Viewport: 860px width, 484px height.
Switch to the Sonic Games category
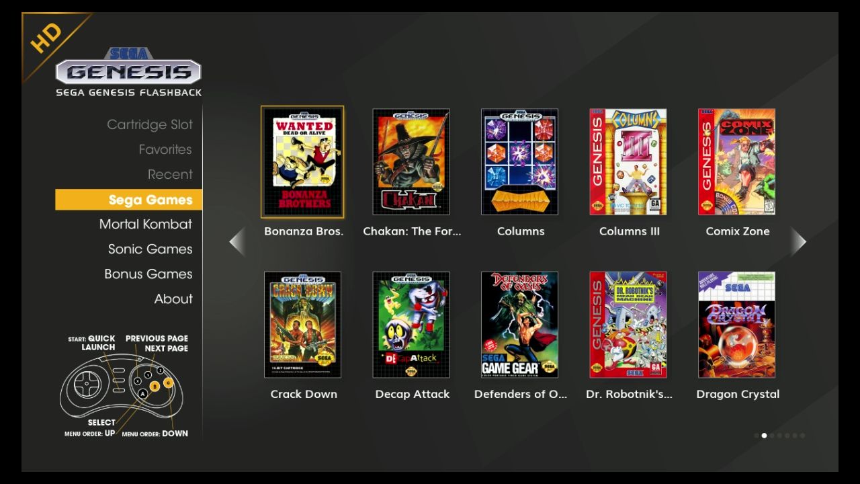[150, 249]
